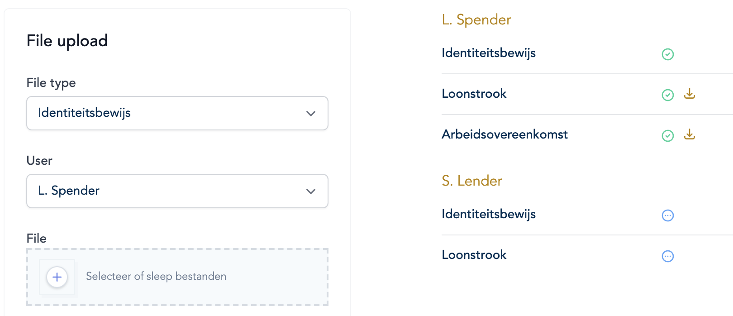
Task: Click the green checkmark beside L. Spender Identiteitsbewijs
Action: [x=668, y=54]
